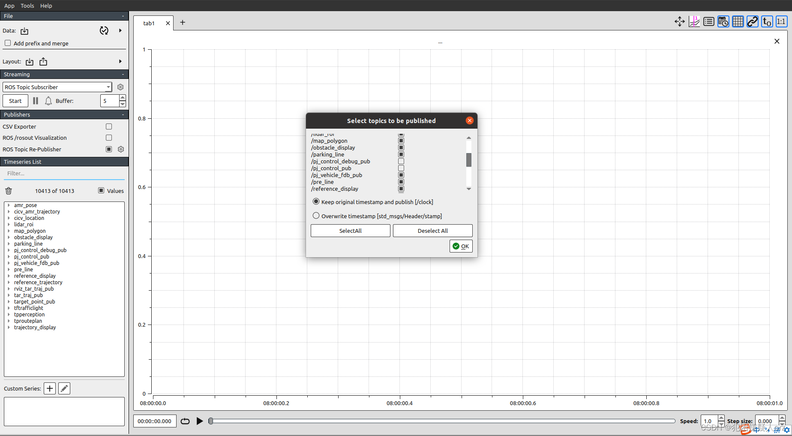Click the streaming notifications bell icon

(48, 101)
